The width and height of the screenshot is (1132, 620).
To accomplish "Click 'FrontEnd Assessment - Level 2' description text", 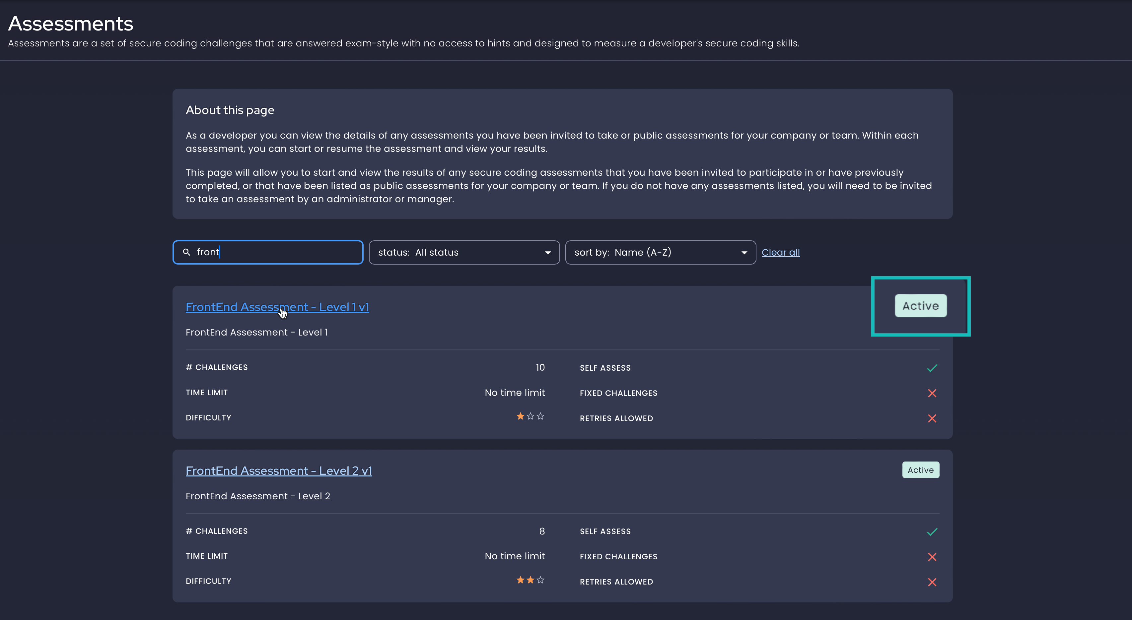I will pos(258,496).
